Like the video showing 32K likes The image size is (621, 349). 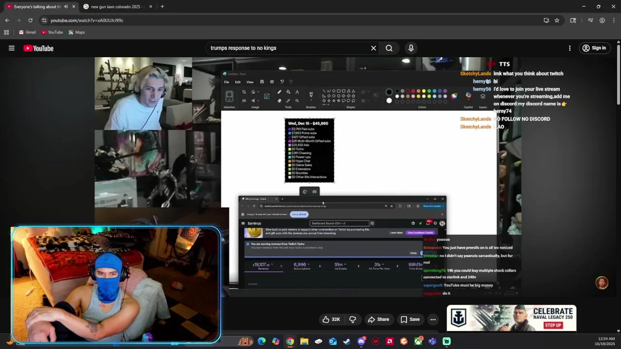coord(331,319)
